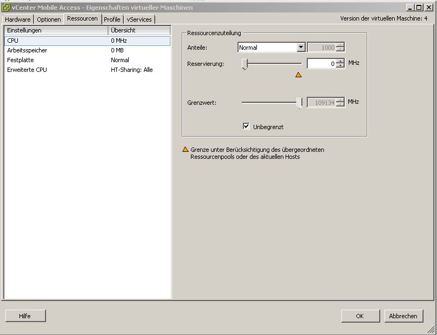Click the orange warning triangle below Reservierung slider
The width and height of the screenshot is (437, 335).
click(x=299, y=75)
